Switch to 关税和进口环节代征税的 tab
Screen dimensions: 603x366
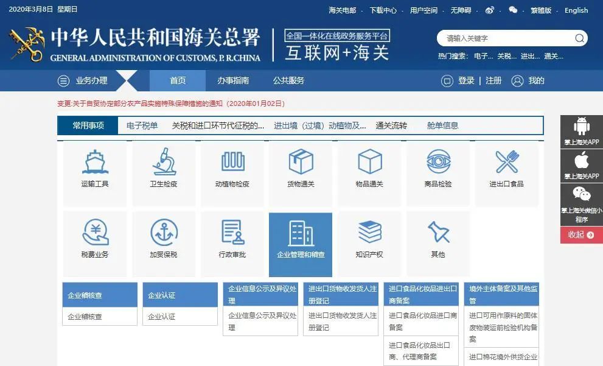(218, 125)
